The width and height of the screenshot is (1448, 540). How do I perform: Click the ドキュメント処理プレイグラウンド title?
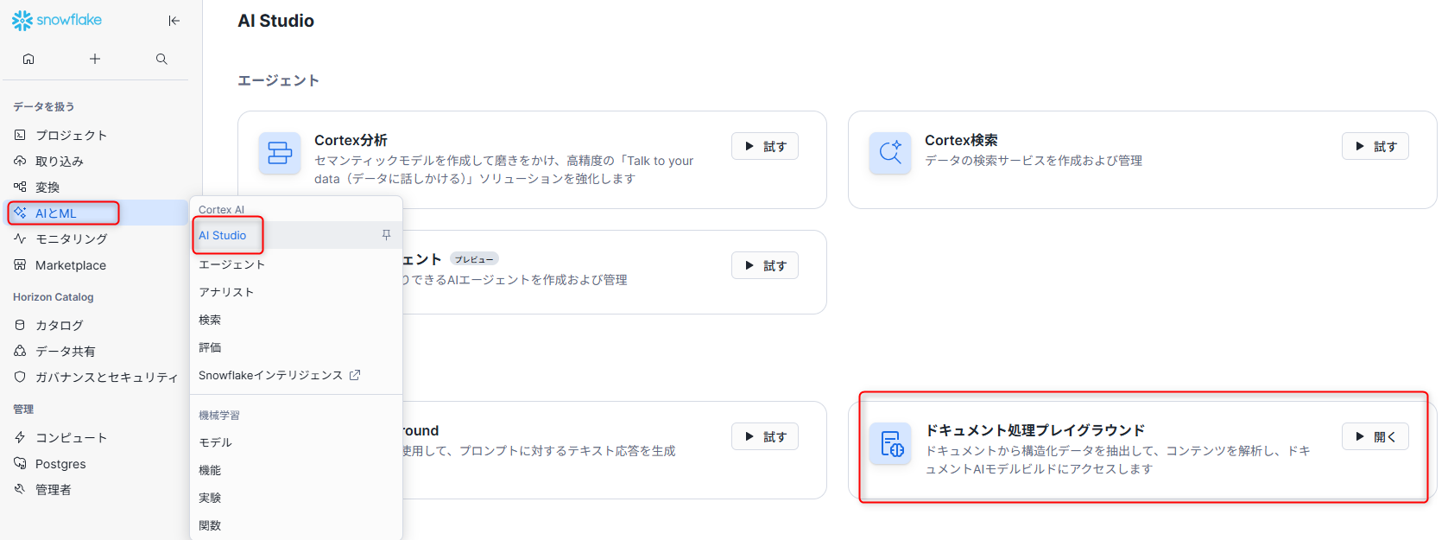[1035, 430]
